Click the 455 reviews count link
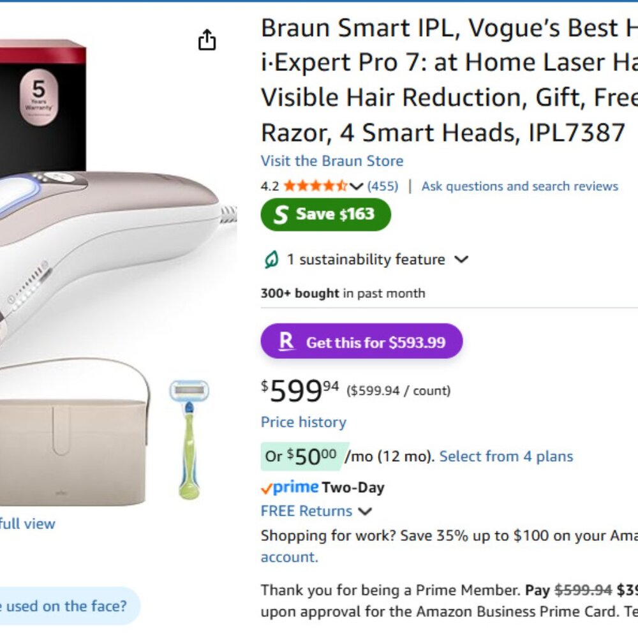The image size is (638, 638). coord(383,186)
